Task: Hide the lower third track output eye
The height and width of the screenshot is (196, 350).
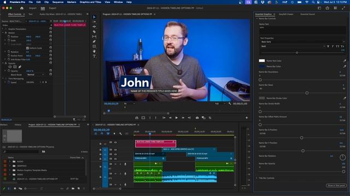Action: (x=115, y=142)
